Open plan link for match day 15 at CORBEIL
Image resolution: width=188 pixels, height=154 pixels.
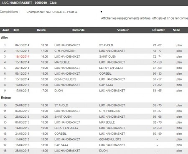pos(179,134)
